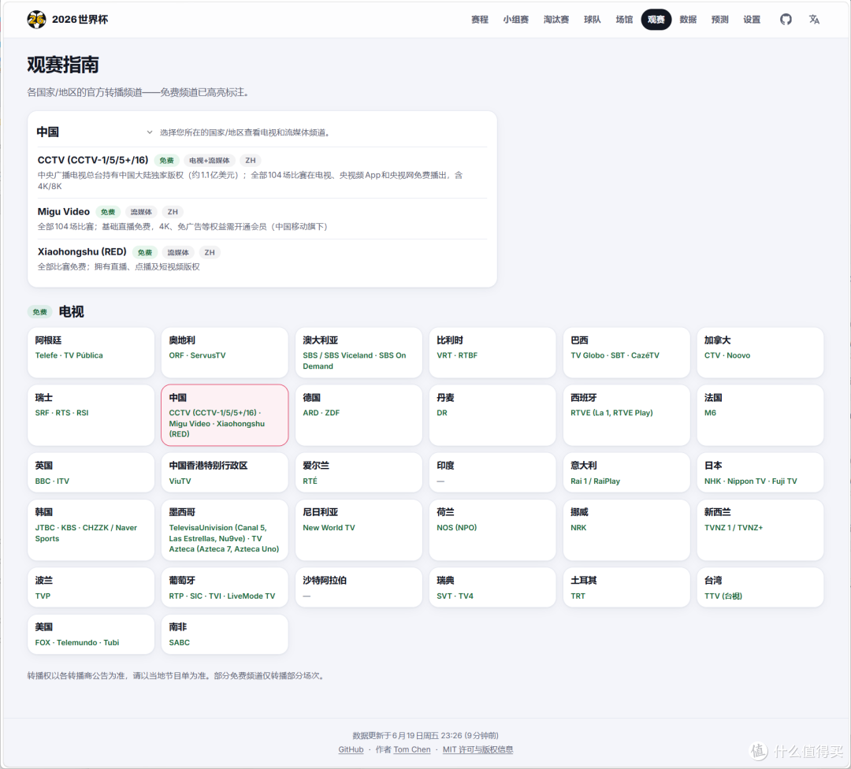
Task: Select the 西班牙 broadcaster card
Action: 626,415
